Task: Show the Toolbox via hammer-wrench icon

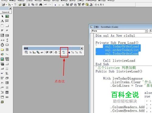Action: pos(83,5)
